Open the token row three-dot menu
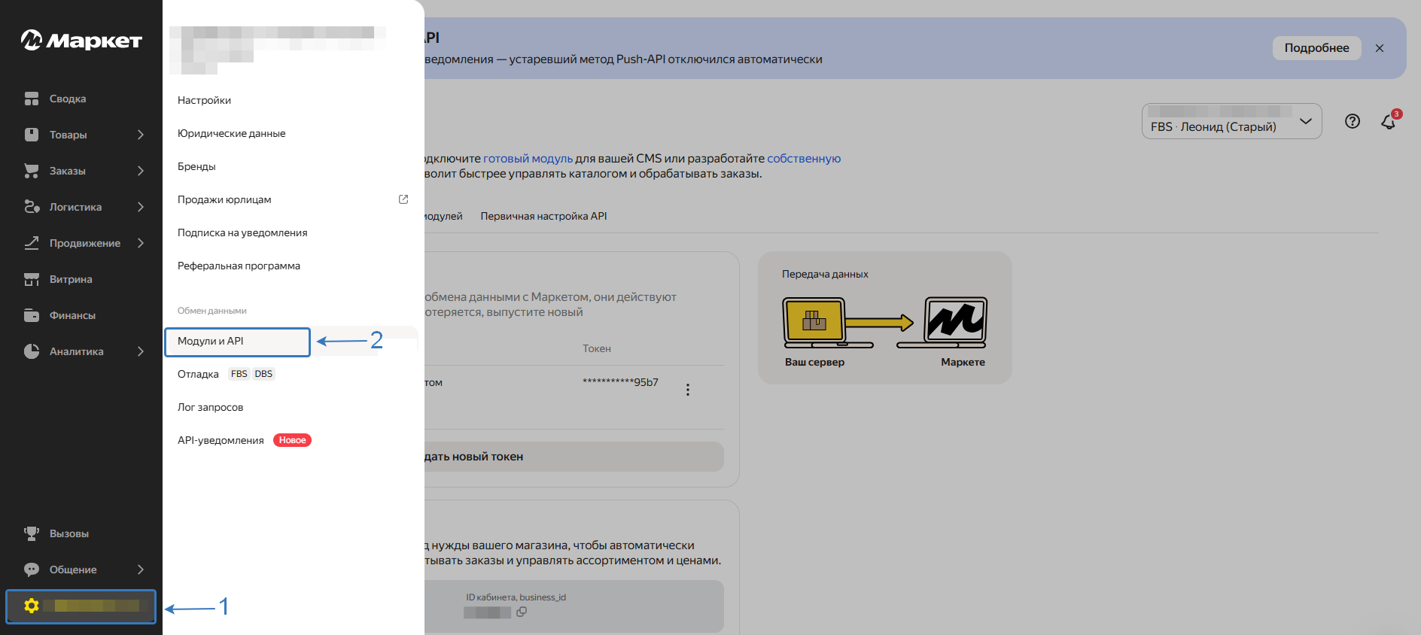This screenshot has height=635, width=1421. pos(688,390)
